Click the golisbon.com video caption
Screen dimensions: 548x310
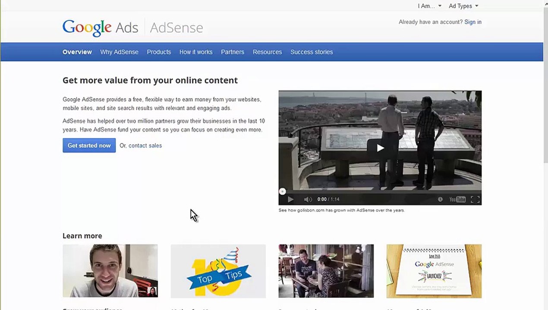(x=341, y=210)
